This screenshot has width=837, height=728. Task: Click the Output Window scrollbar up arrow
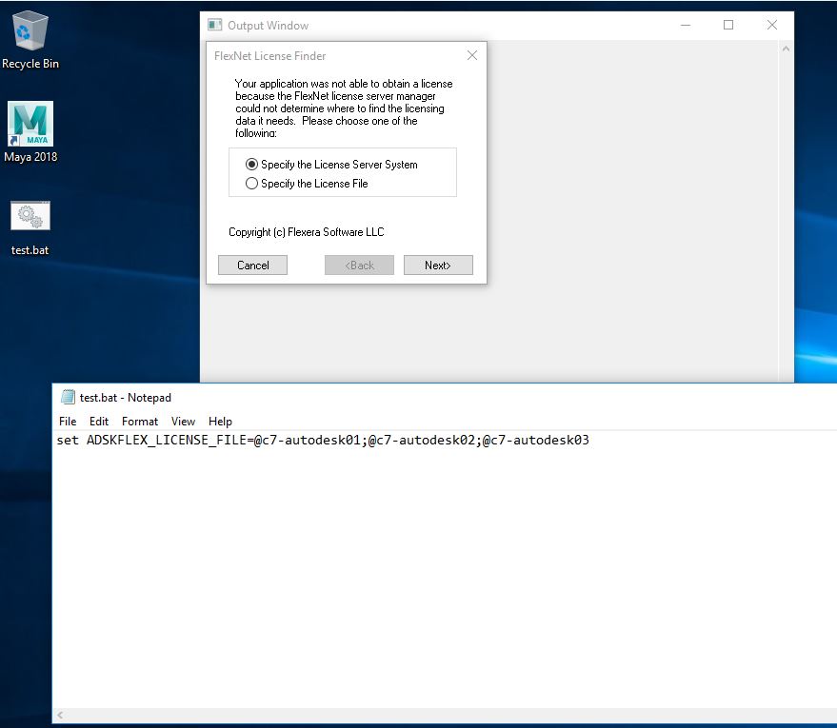[786, 49]
